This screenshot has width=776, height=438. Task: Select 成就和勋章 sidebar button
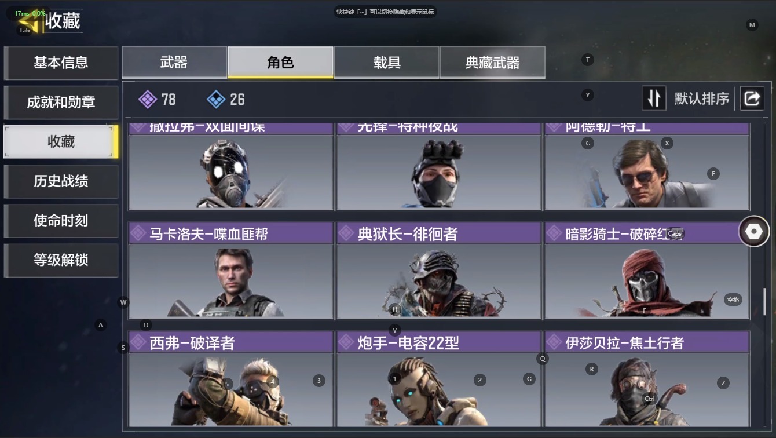(x=61, y=103)
